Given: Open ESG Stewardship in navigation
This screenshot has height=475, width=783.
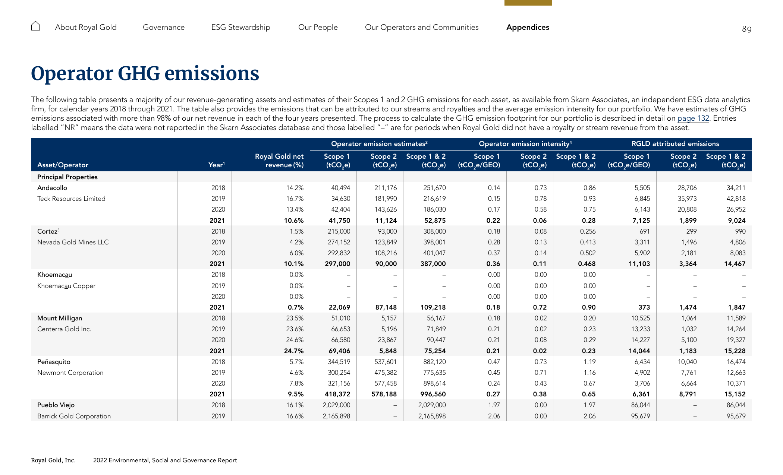Looking at the screenshot, I should pos(240,27).
